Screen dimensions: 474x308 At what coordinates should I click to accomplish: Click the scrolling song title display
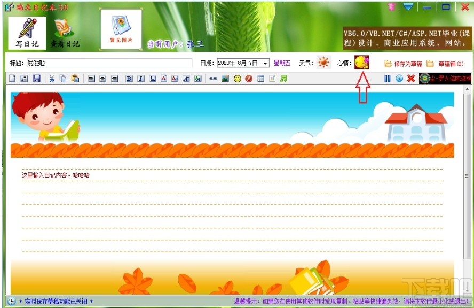[x=445, y=79]
